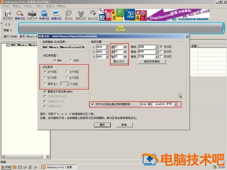Open the 恢复文件 (Recover Files) tool
This screenshot has height=170, width=227.
(33, 14)
